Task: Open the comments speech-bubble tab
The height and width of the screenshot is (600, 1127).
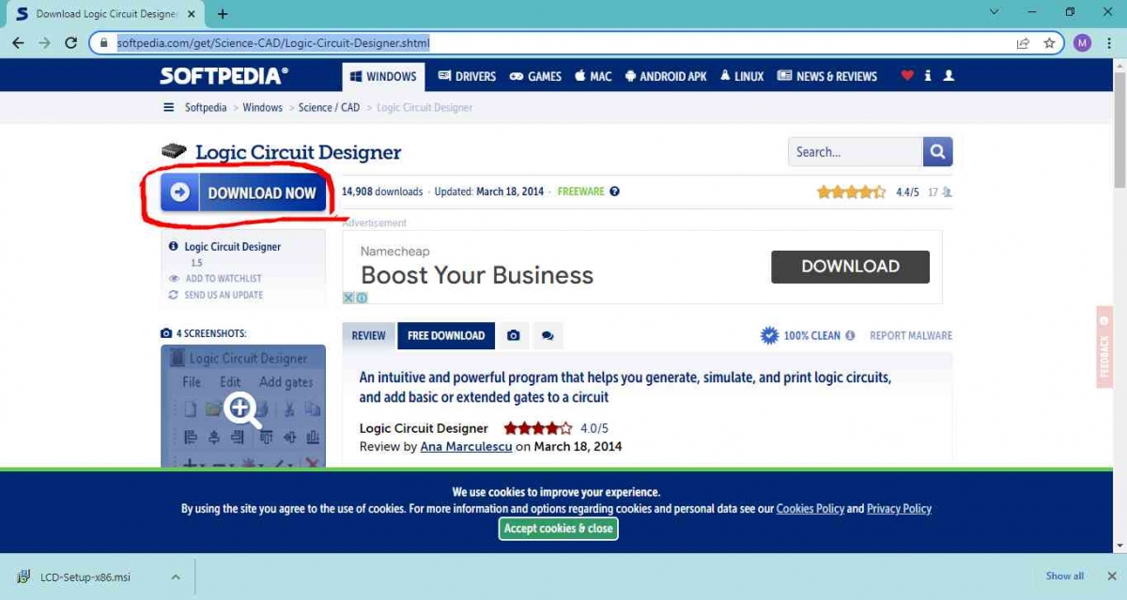Action: 548,335
